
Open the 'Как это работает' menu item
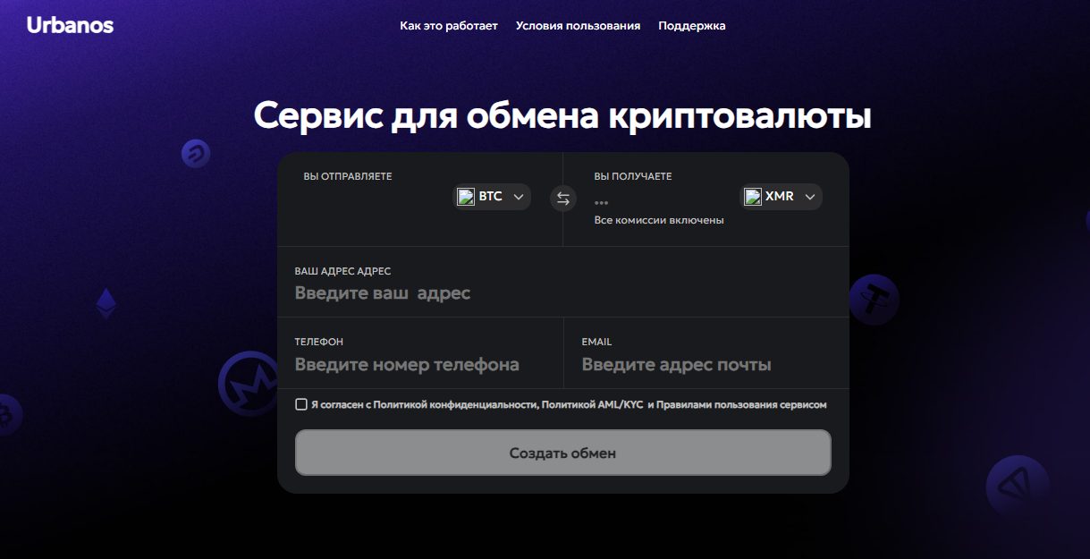[x=449, y=26]
